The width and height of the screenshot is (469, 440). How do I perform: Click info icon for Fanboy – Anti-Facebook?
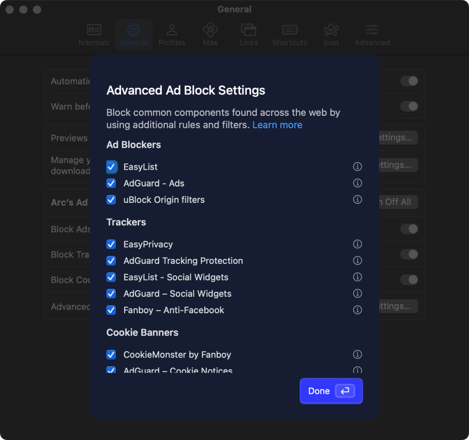click(x=357, y=310)
